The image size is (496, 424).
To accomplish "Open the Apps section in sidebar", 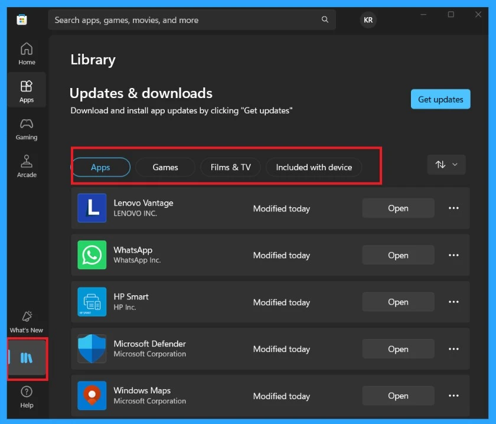I will (x=27, y=91).
